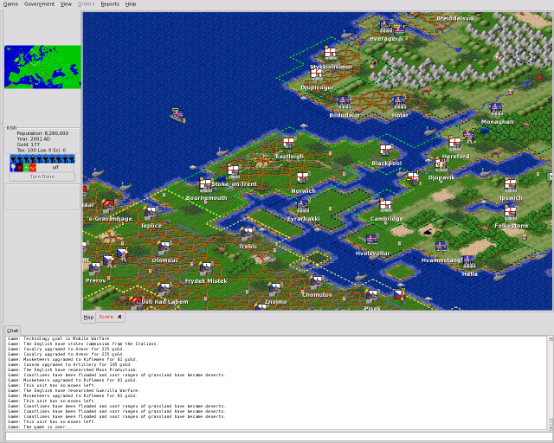Click chat line 'researched Mass Production'
Viewport: 554px width, 443px height.
pos(72,369)
